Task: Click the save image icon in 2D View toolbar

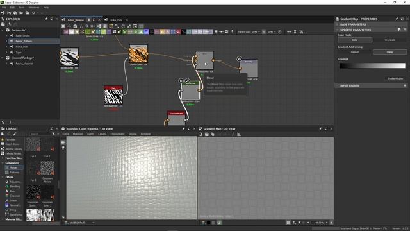Action: [206, 134]
